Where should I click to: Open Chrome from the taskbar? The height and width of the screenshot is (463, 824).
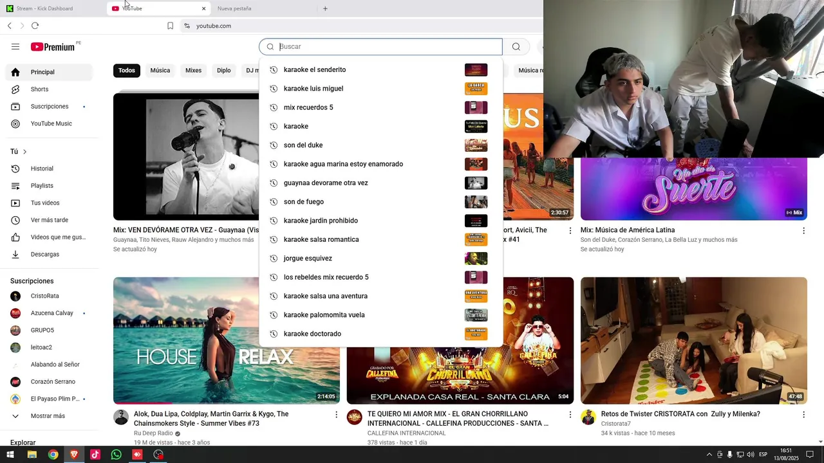(x=53, y=455)
